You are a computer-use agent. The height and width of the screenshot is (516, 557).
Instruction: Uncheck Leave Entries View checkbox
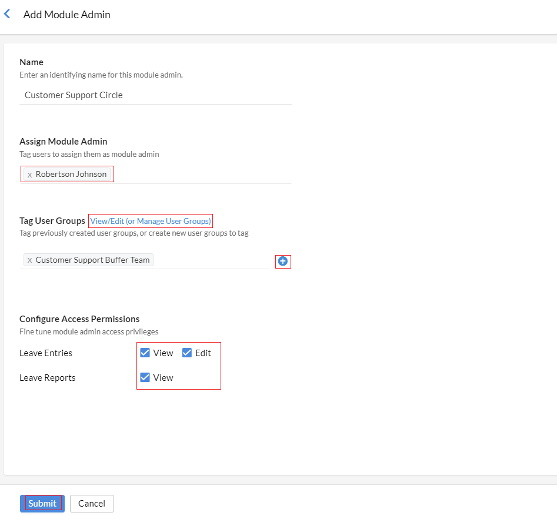pyautogui.click(x=145, y=353)
